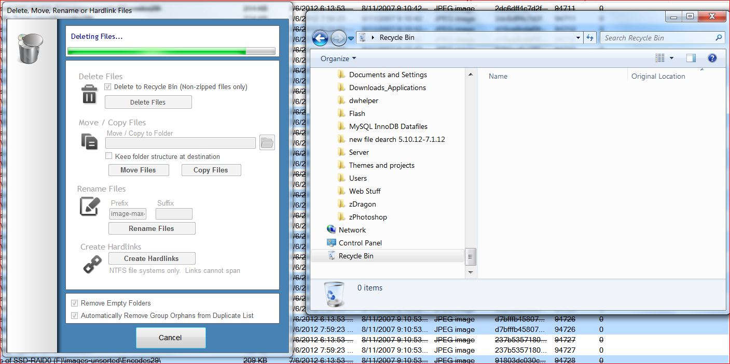Toggle Remove Empty Folders checkbox
The width and height of the screenshot is (730, 364).
click(75, 303)
